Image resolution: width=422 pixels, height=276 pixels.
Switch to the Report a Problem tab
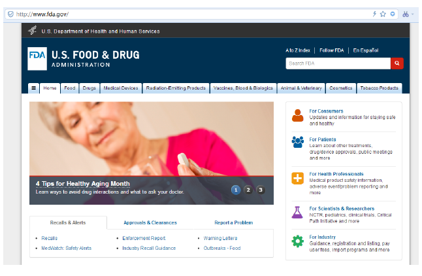pos(234,222)
